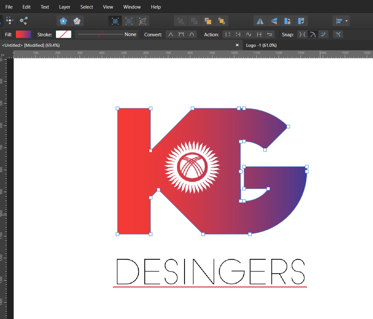Viewport: 373px width, 319px height.
Task: Open the Edit menu
Action: 26,7
